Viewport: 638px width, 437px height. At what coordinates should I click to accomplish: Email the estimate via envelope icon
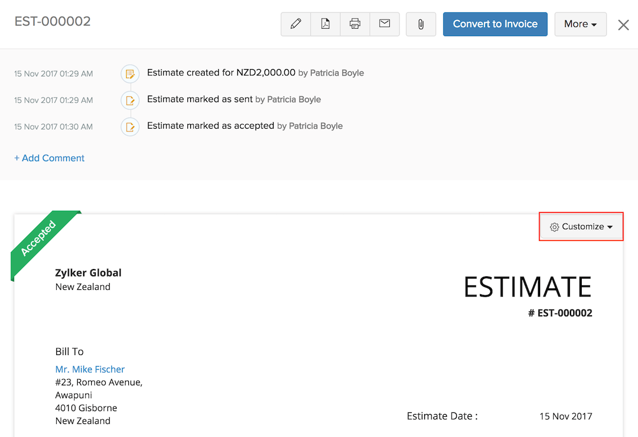(x=385, y=24)
